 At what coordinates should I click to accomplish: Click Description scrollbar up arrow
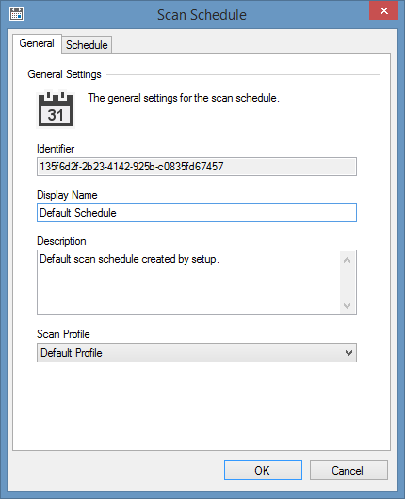click(347, 260)
